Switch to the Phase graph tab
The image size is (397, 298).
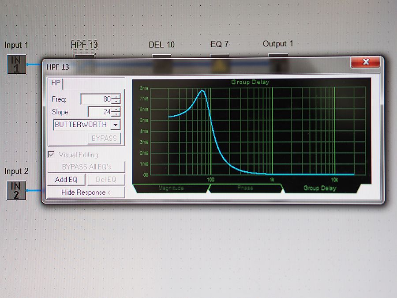pos(245,189)
